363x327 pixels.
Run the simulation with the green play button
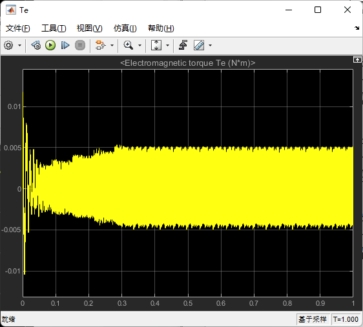pos(50,45)
